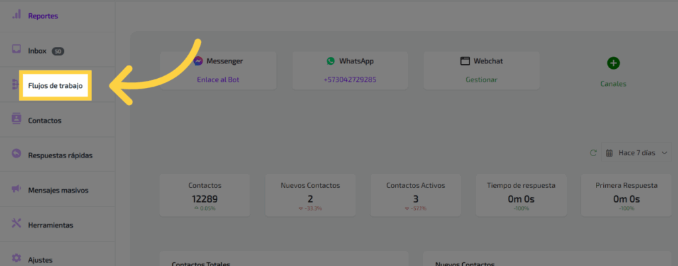Click Gestionar under Webchat
Screen dimensions: 678x266
(481, 80)
